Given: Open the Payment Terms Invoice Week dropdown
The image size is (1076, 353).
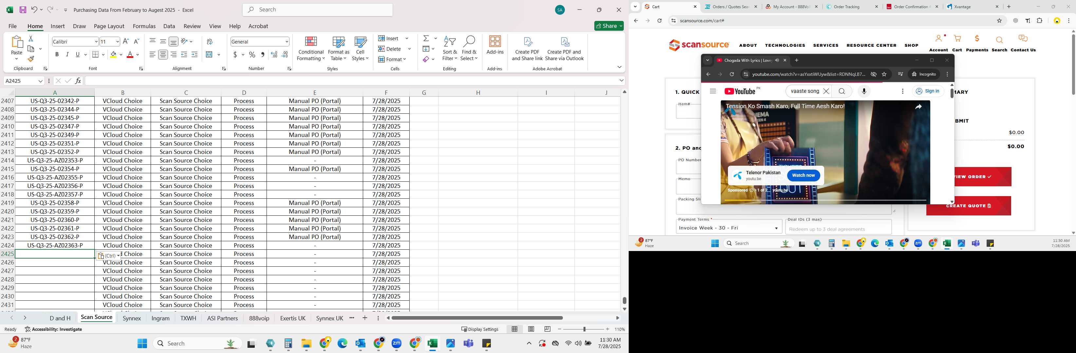Looking at the screenshot, I should [729, 227].
